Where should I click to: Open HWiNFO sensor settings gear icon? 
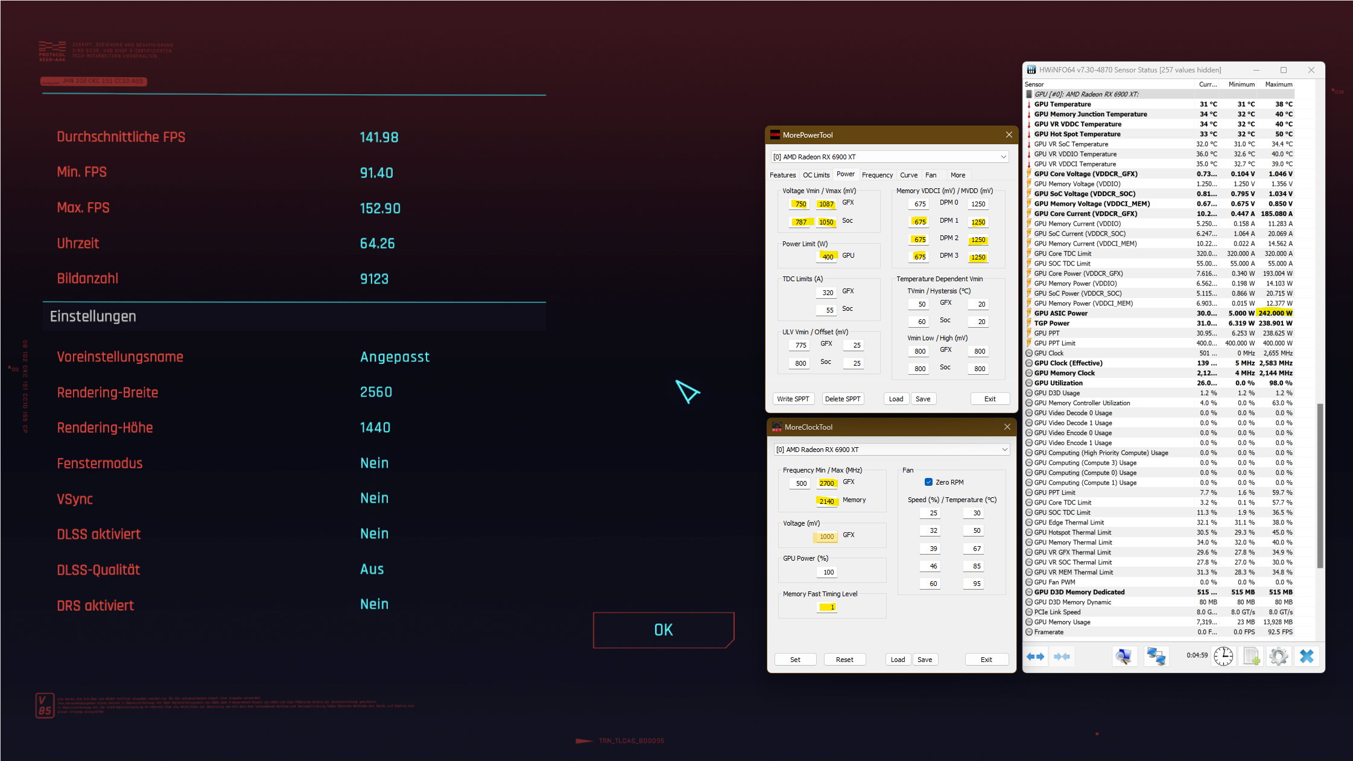tap(1278, 657)
